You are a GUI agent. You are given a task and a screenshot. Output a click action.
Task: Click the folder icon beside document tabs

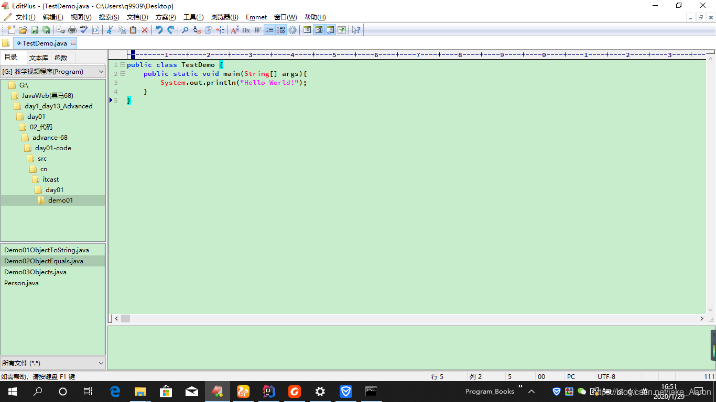(x=6, y=43)
